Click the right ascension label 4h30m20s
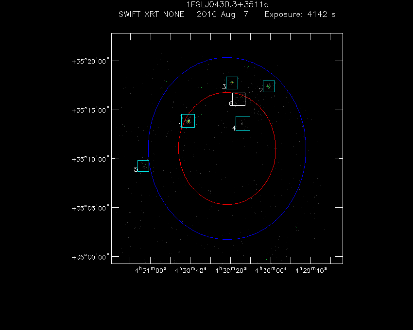The width and height of the screenshot is (413, 330). pos(231,270)
